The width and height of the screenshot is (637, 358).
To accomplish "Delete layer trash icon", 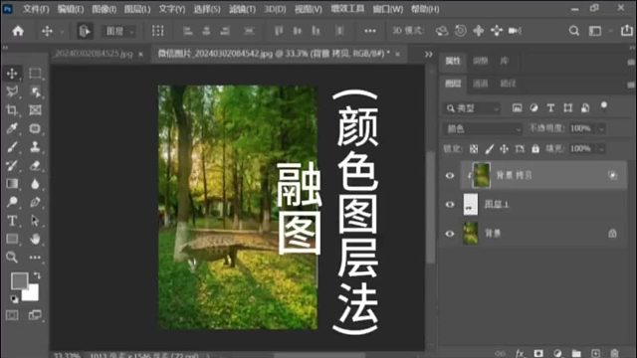I will [x=614, y=353].
